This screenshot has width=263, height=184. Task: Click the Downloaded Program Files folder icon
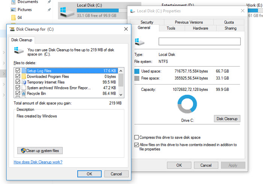point(24,76)
